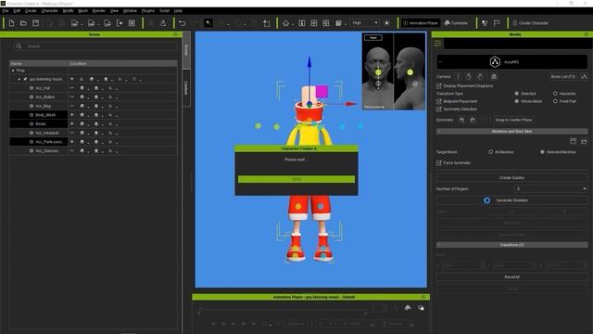Select the Front Part radio button

[555, 101]
